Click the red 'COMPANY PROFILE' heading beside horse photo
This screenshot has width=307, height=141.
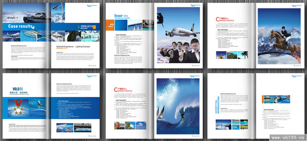[225, 19]
